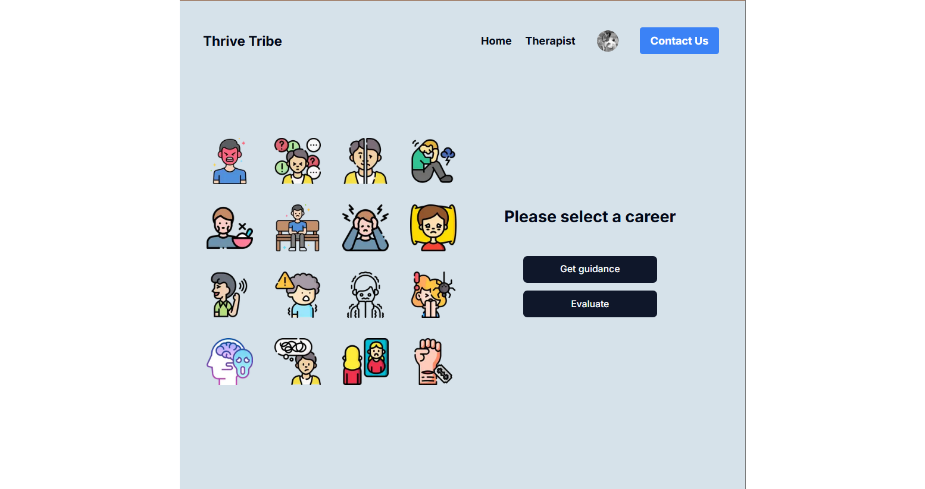Viewport: 925px width, 489px height.
Task: Go to the Home page
Action: [x=496, y=41]
